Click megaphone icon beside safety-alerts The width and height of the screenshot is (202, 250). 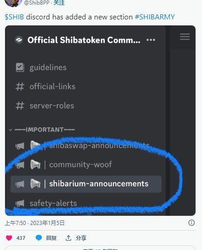tap(20, 203)
